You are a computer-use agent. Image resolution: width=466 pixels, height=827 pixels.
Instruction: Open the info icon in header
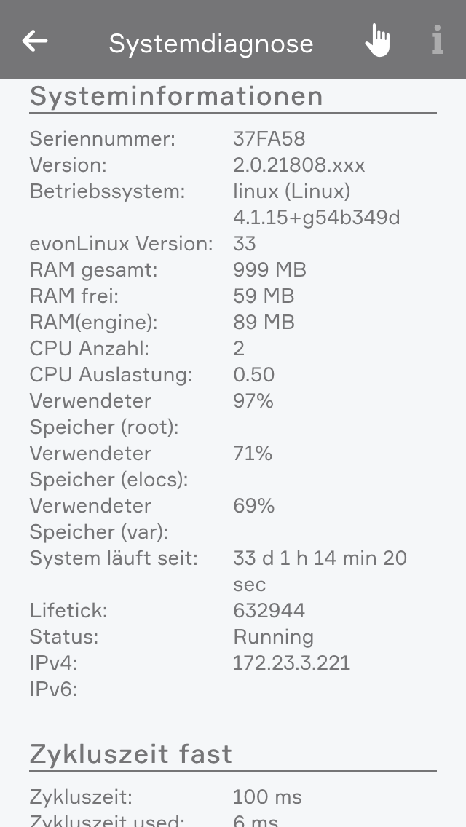click(x=437, y=41)
